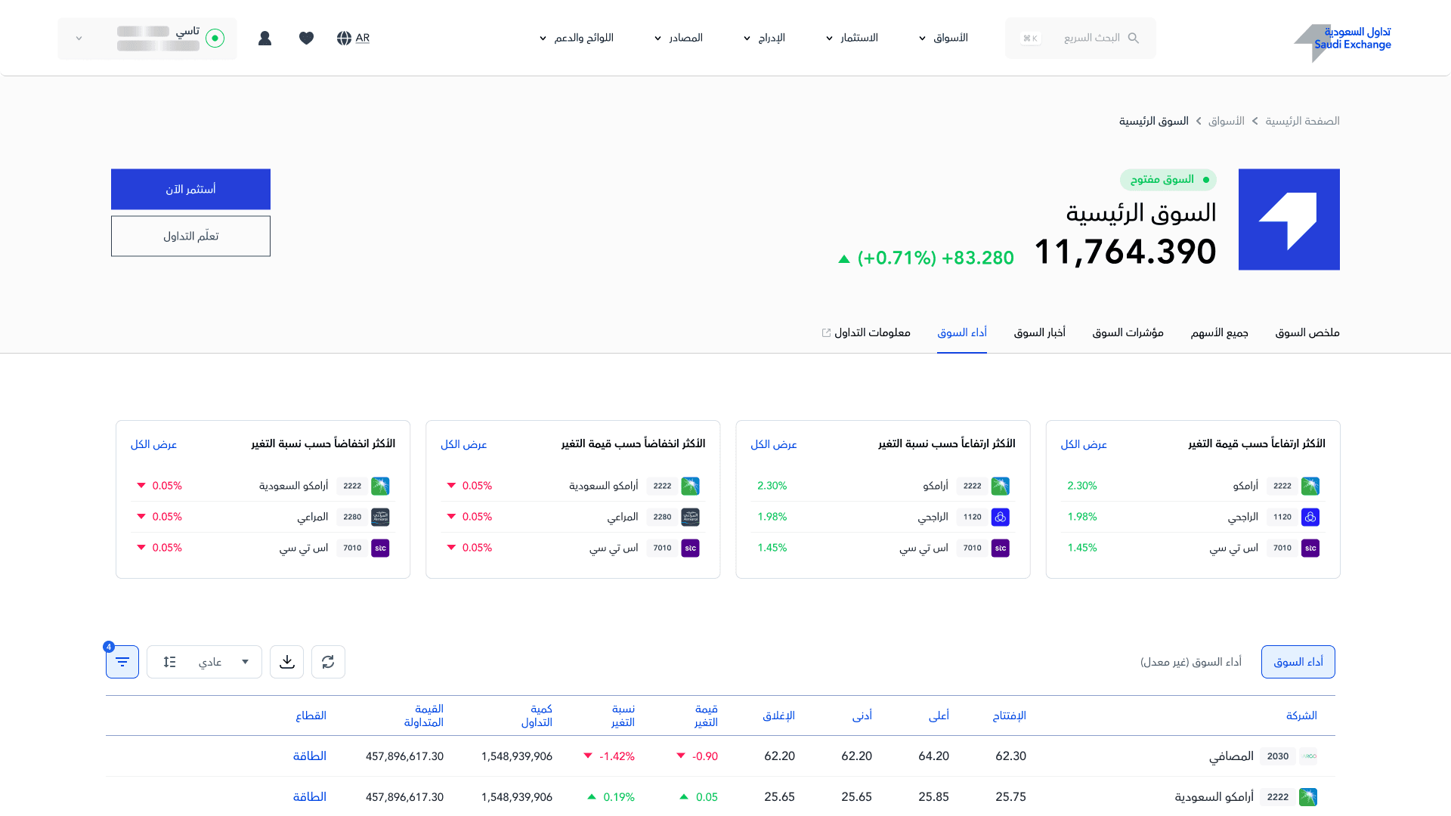This screenshot has width=1451, height=816.
Task: Switch to adjusted market performance (أداء السوق) toggle
Action: (1298, 662)
